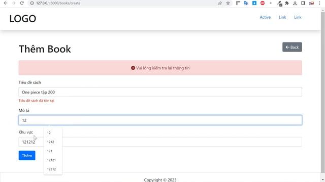
Task: Click the Copyright © 2023 footer text
Action: tap(160, 180)
